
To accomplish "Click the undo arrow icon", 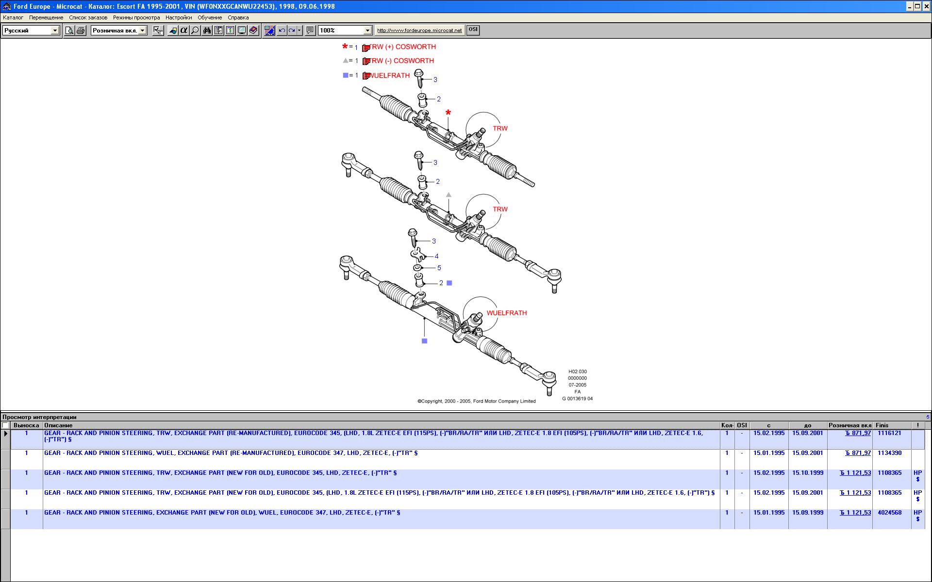I will click(282, 31).
